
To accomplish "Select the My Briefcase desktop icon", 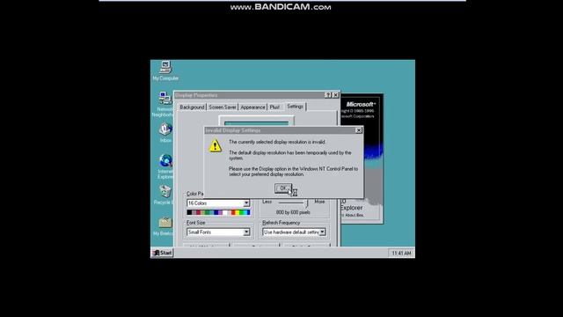I will [165, 226].
